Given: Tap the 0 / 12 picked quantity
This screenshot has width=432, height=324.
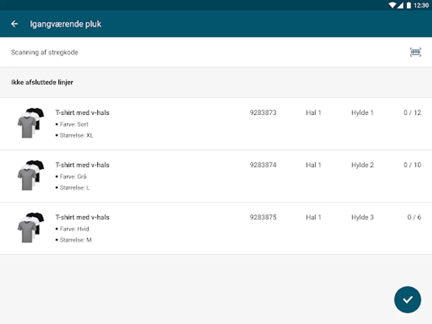Looking at the screenshot, I should [412, 113].
